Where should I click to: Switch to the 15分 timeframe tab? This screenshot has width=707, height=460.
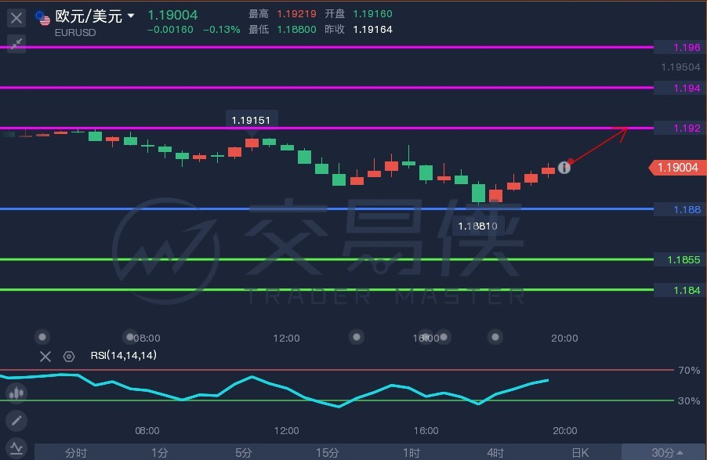(x=328, y=452)
